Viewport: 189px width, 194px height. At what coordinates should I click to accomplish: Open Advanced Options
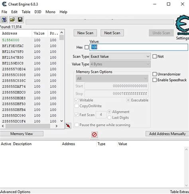[x=15, y=192]
